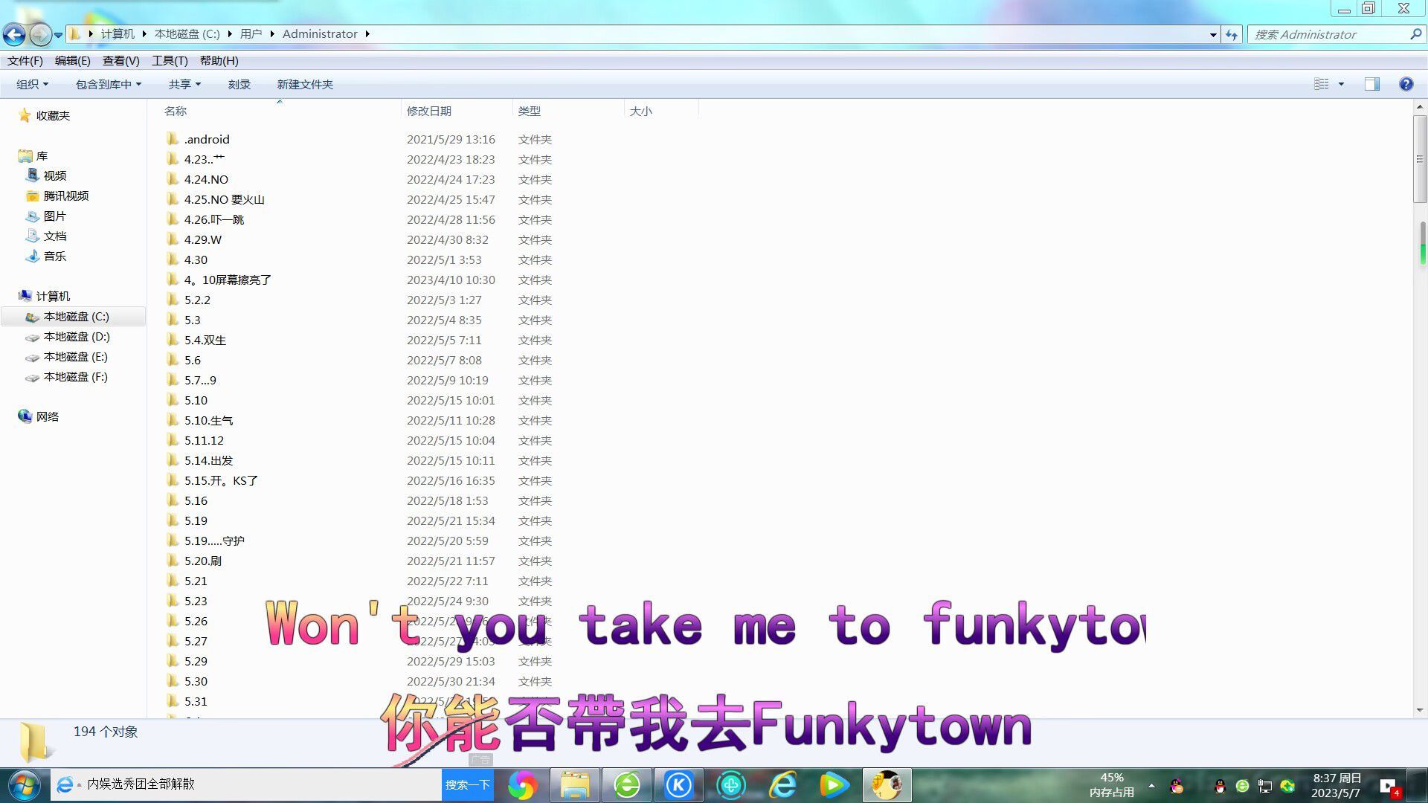The width and height of the screenshot is (1428, 803).
Task: Open the file explorer taskbar icon
Action: point(575,785)
